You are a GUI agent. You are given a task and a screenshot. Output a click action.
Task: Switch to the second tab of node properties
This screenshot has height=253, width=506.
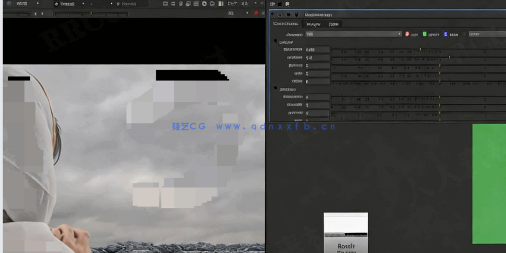313,24
